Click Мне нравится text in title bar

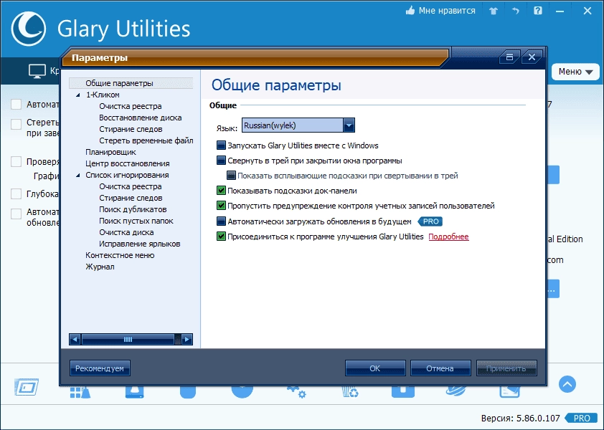click(x=447, y=11)
